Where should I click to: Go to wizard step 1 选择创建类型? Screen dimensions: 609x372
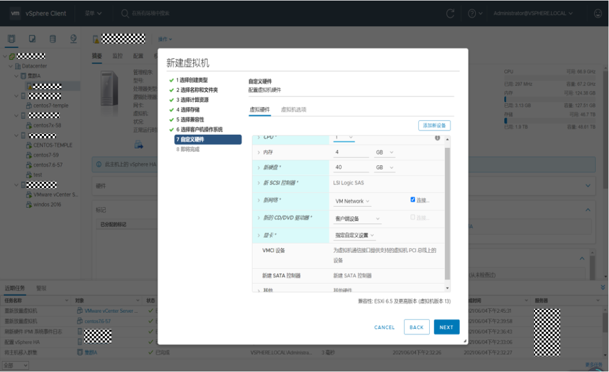point(192,80)
